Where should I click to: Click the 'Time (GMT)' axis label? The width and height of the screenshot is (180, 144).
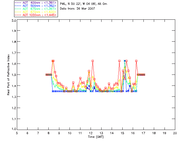pos(96,137)
